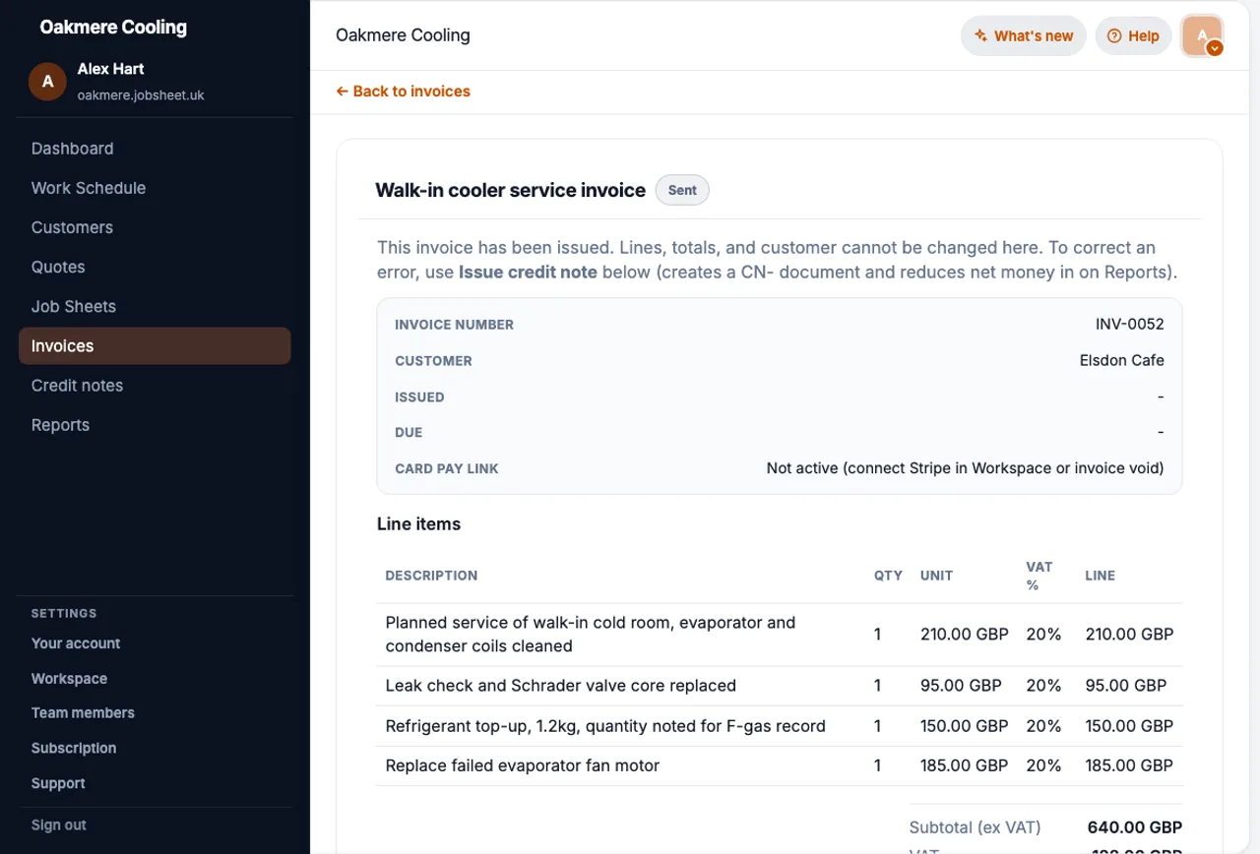The image size is (1260, 854).
Task: Select the Leak check and Schrader valve line
Action: (x=561, y=686)
